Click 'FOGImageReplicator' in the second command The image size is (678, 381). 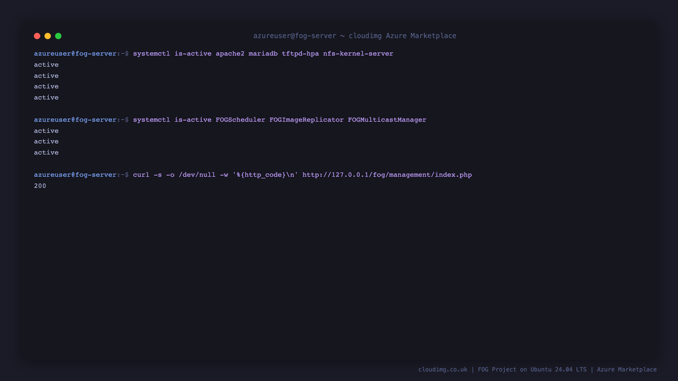pyautogui.click(x=306, y=120)
